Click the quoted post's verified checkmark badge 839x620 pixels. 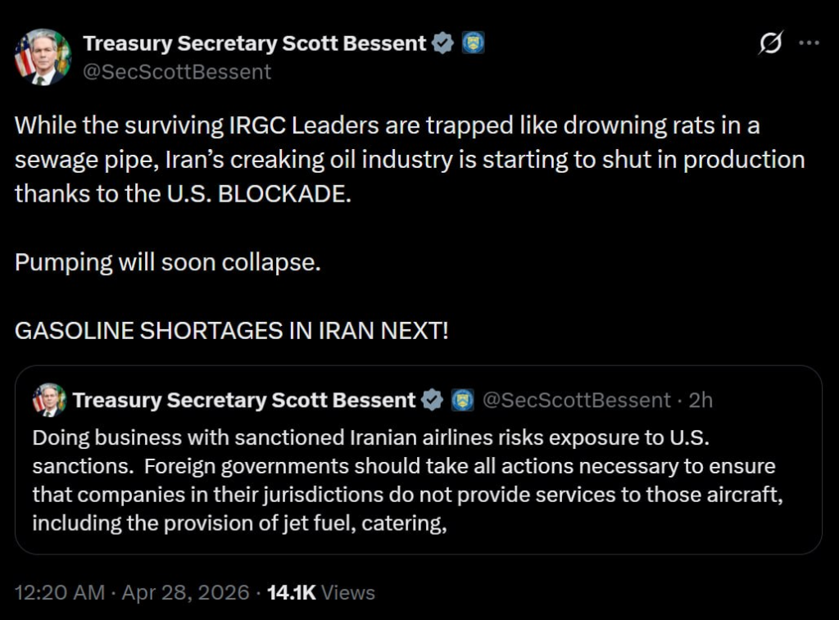pyautogui.click(x=433, y=400)
